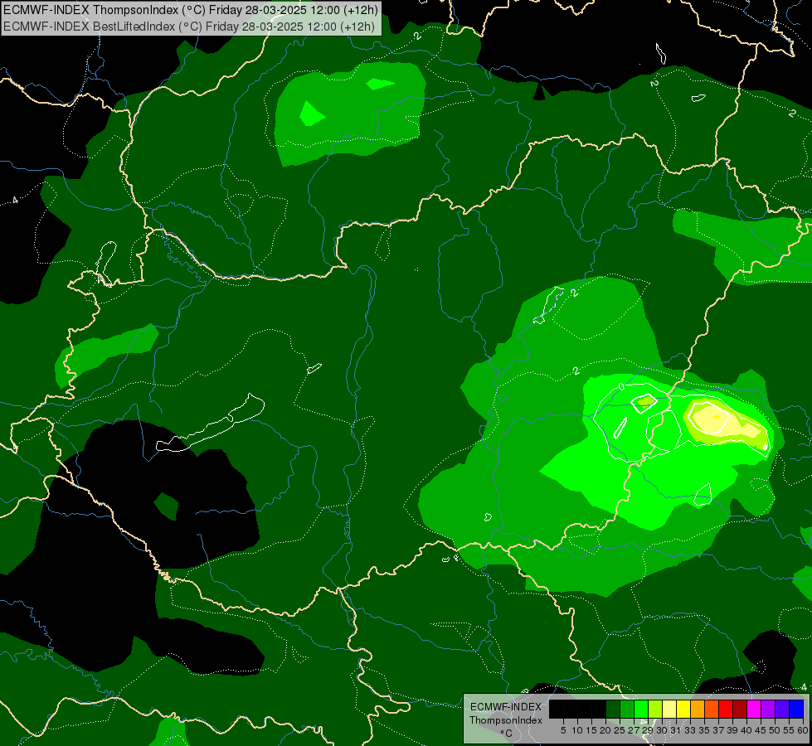Click legend tick label 25
Image resolution: width=812 pixels, height=746 pixels.
(x=620, y=730)
